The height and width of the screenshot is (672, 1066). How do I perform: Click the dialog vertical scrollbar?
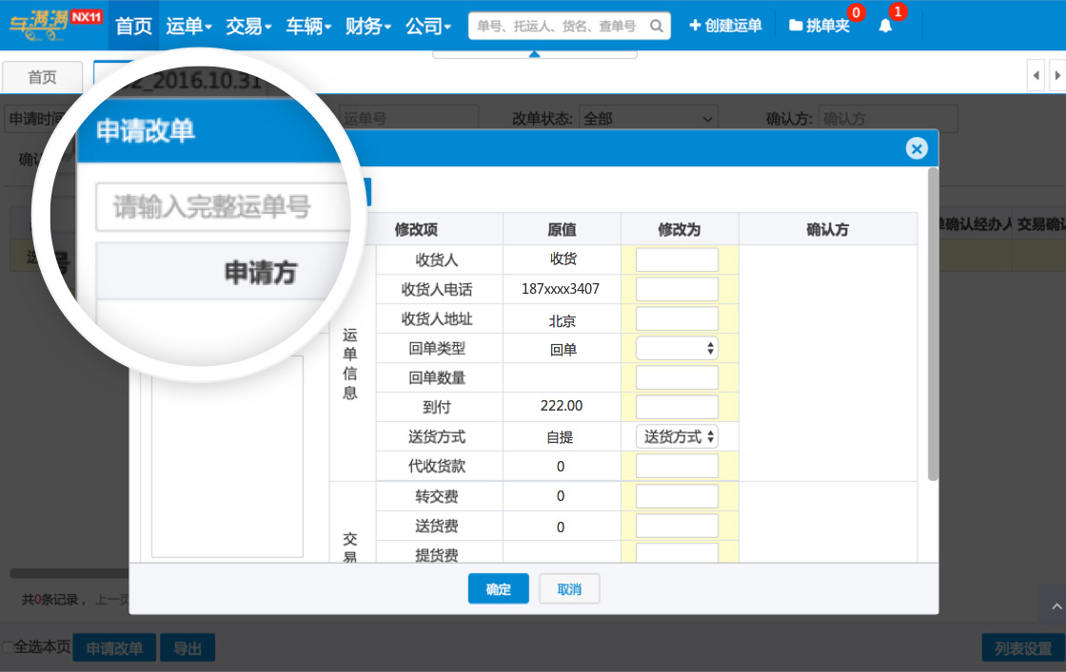pos(933,323)
